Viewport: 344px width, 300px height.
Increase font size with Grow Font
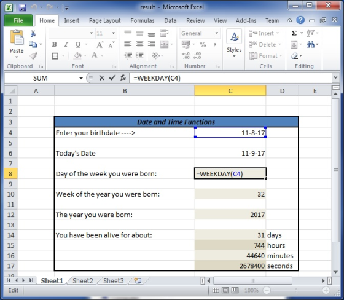coord(100,45)
